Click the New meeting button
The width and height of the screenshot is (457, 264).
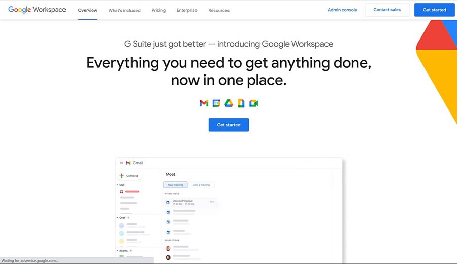176,185
